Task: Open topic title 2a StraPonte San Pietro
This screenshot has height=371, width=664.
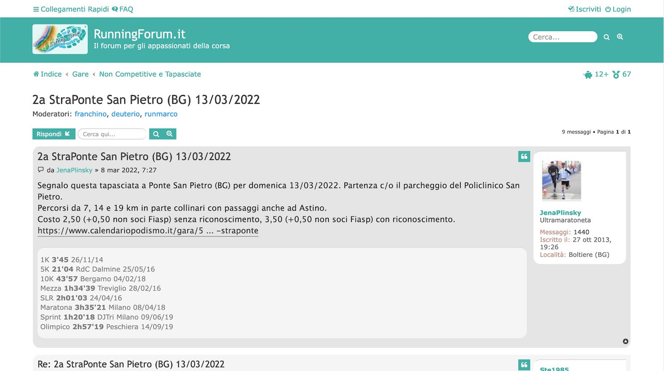Action: (146, 100)
